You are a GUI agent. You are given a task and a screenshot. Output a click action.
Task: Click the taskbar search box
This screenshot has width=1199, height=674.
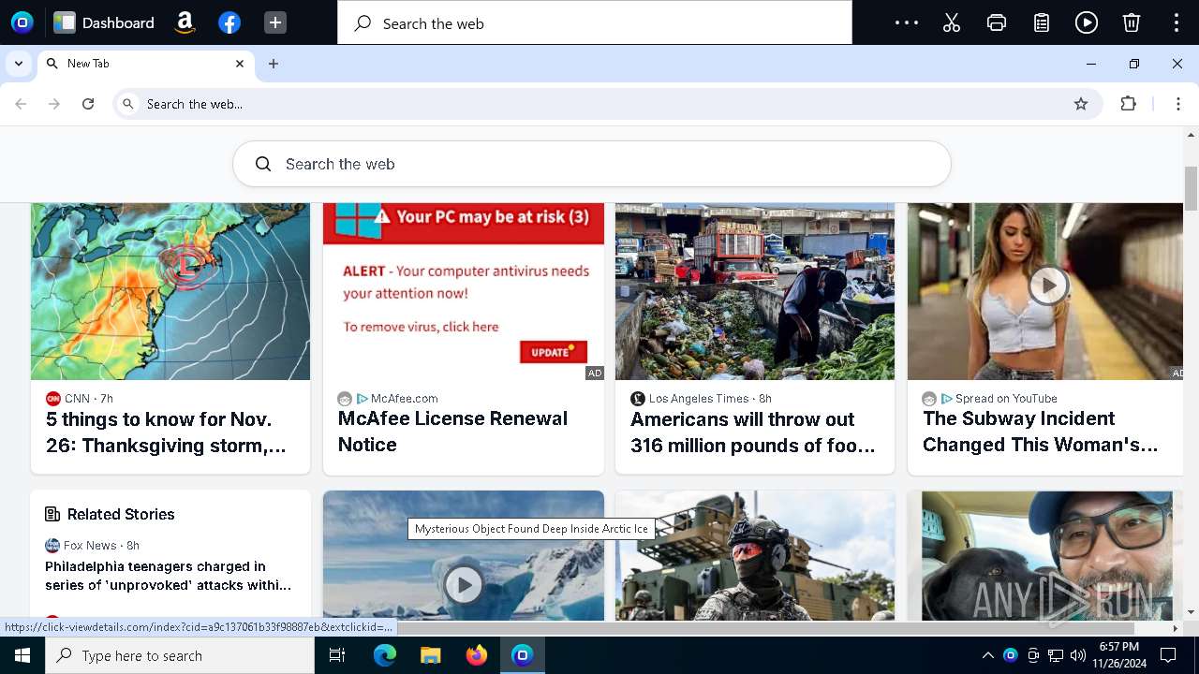coord(180,655)
